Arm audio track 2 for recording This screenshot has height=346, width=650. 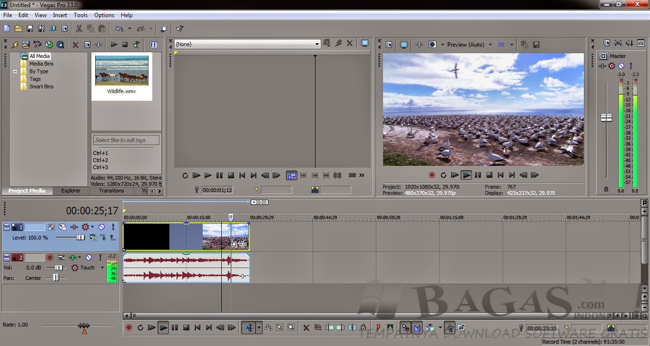pos(49,258)
